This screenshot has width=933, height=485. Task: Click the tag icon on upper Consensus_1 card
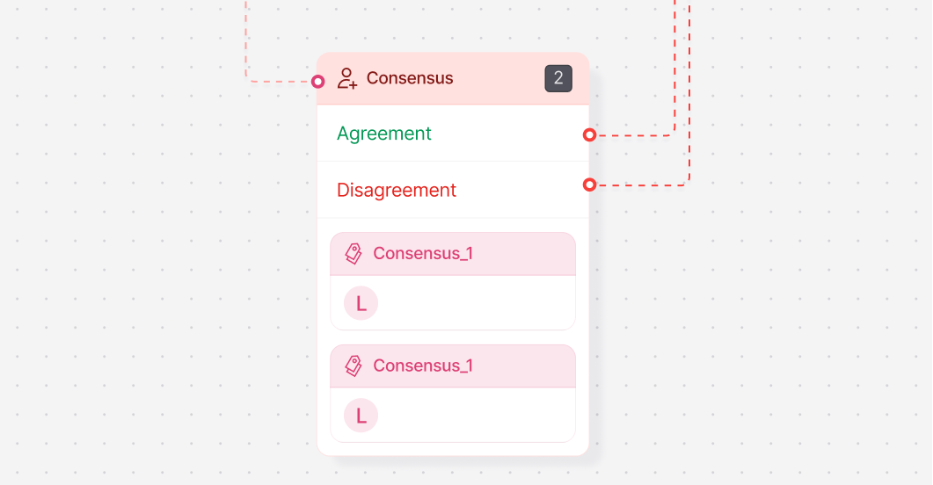point(354,254)
